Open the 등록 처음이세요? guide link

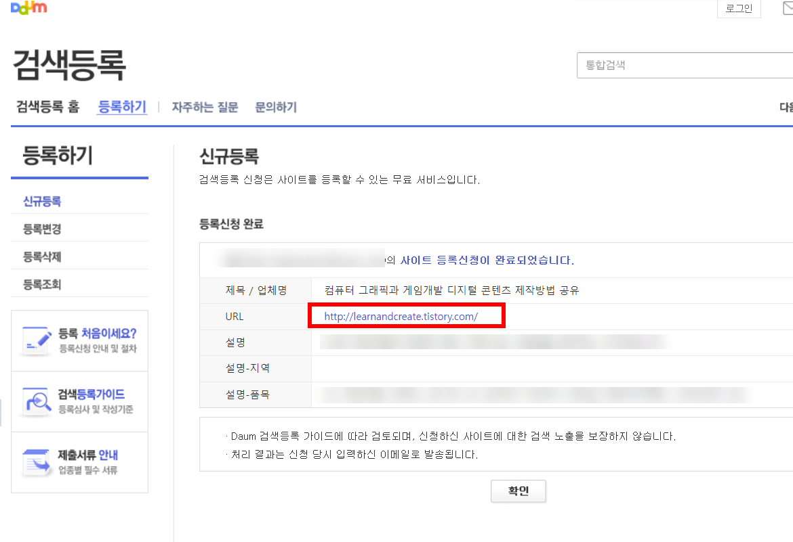click(97, 334)
